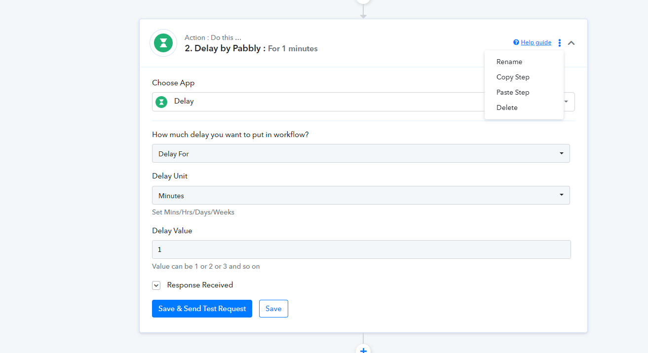Click the Save button
Image resolution: width=648 pixels, height=353 pixels.
(x=273, y=309)
